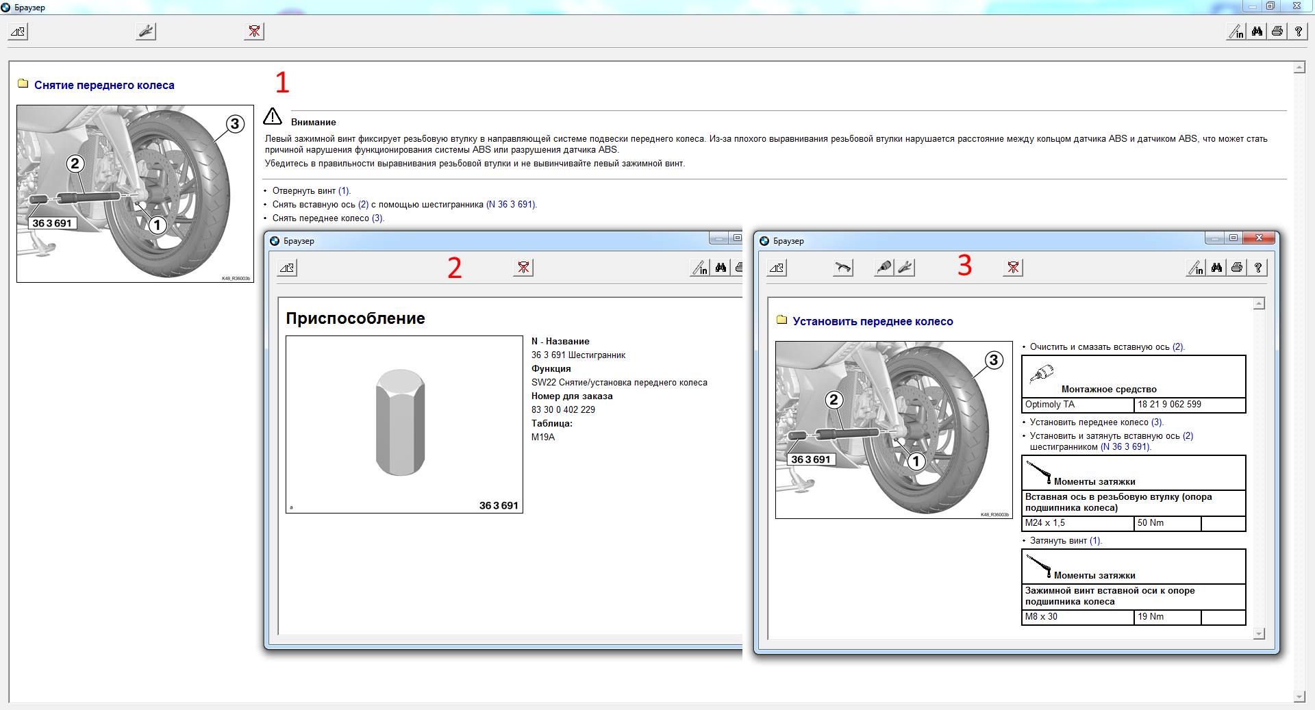Follow the (2) link in 'Очистить и смазать вставную ось'
1315x710 pixels.
pos(1178,347)
